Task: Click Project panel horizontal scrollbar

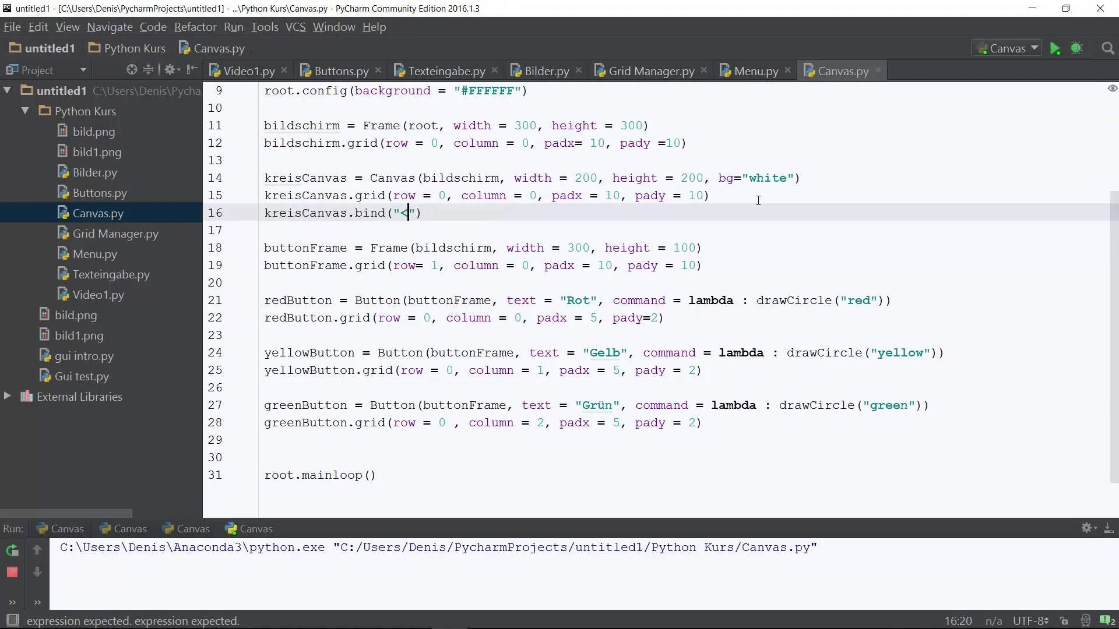Action: coord(66,513)
